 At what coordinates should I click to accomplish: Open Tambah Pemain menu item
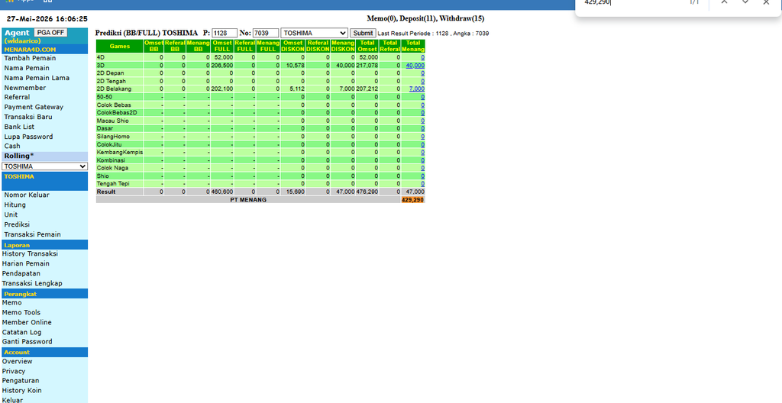30,58
